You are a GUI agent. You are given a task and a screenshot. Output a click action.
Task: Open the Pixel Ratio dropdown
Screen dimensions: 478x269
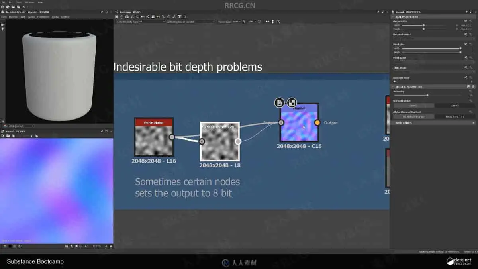(434, 62)
